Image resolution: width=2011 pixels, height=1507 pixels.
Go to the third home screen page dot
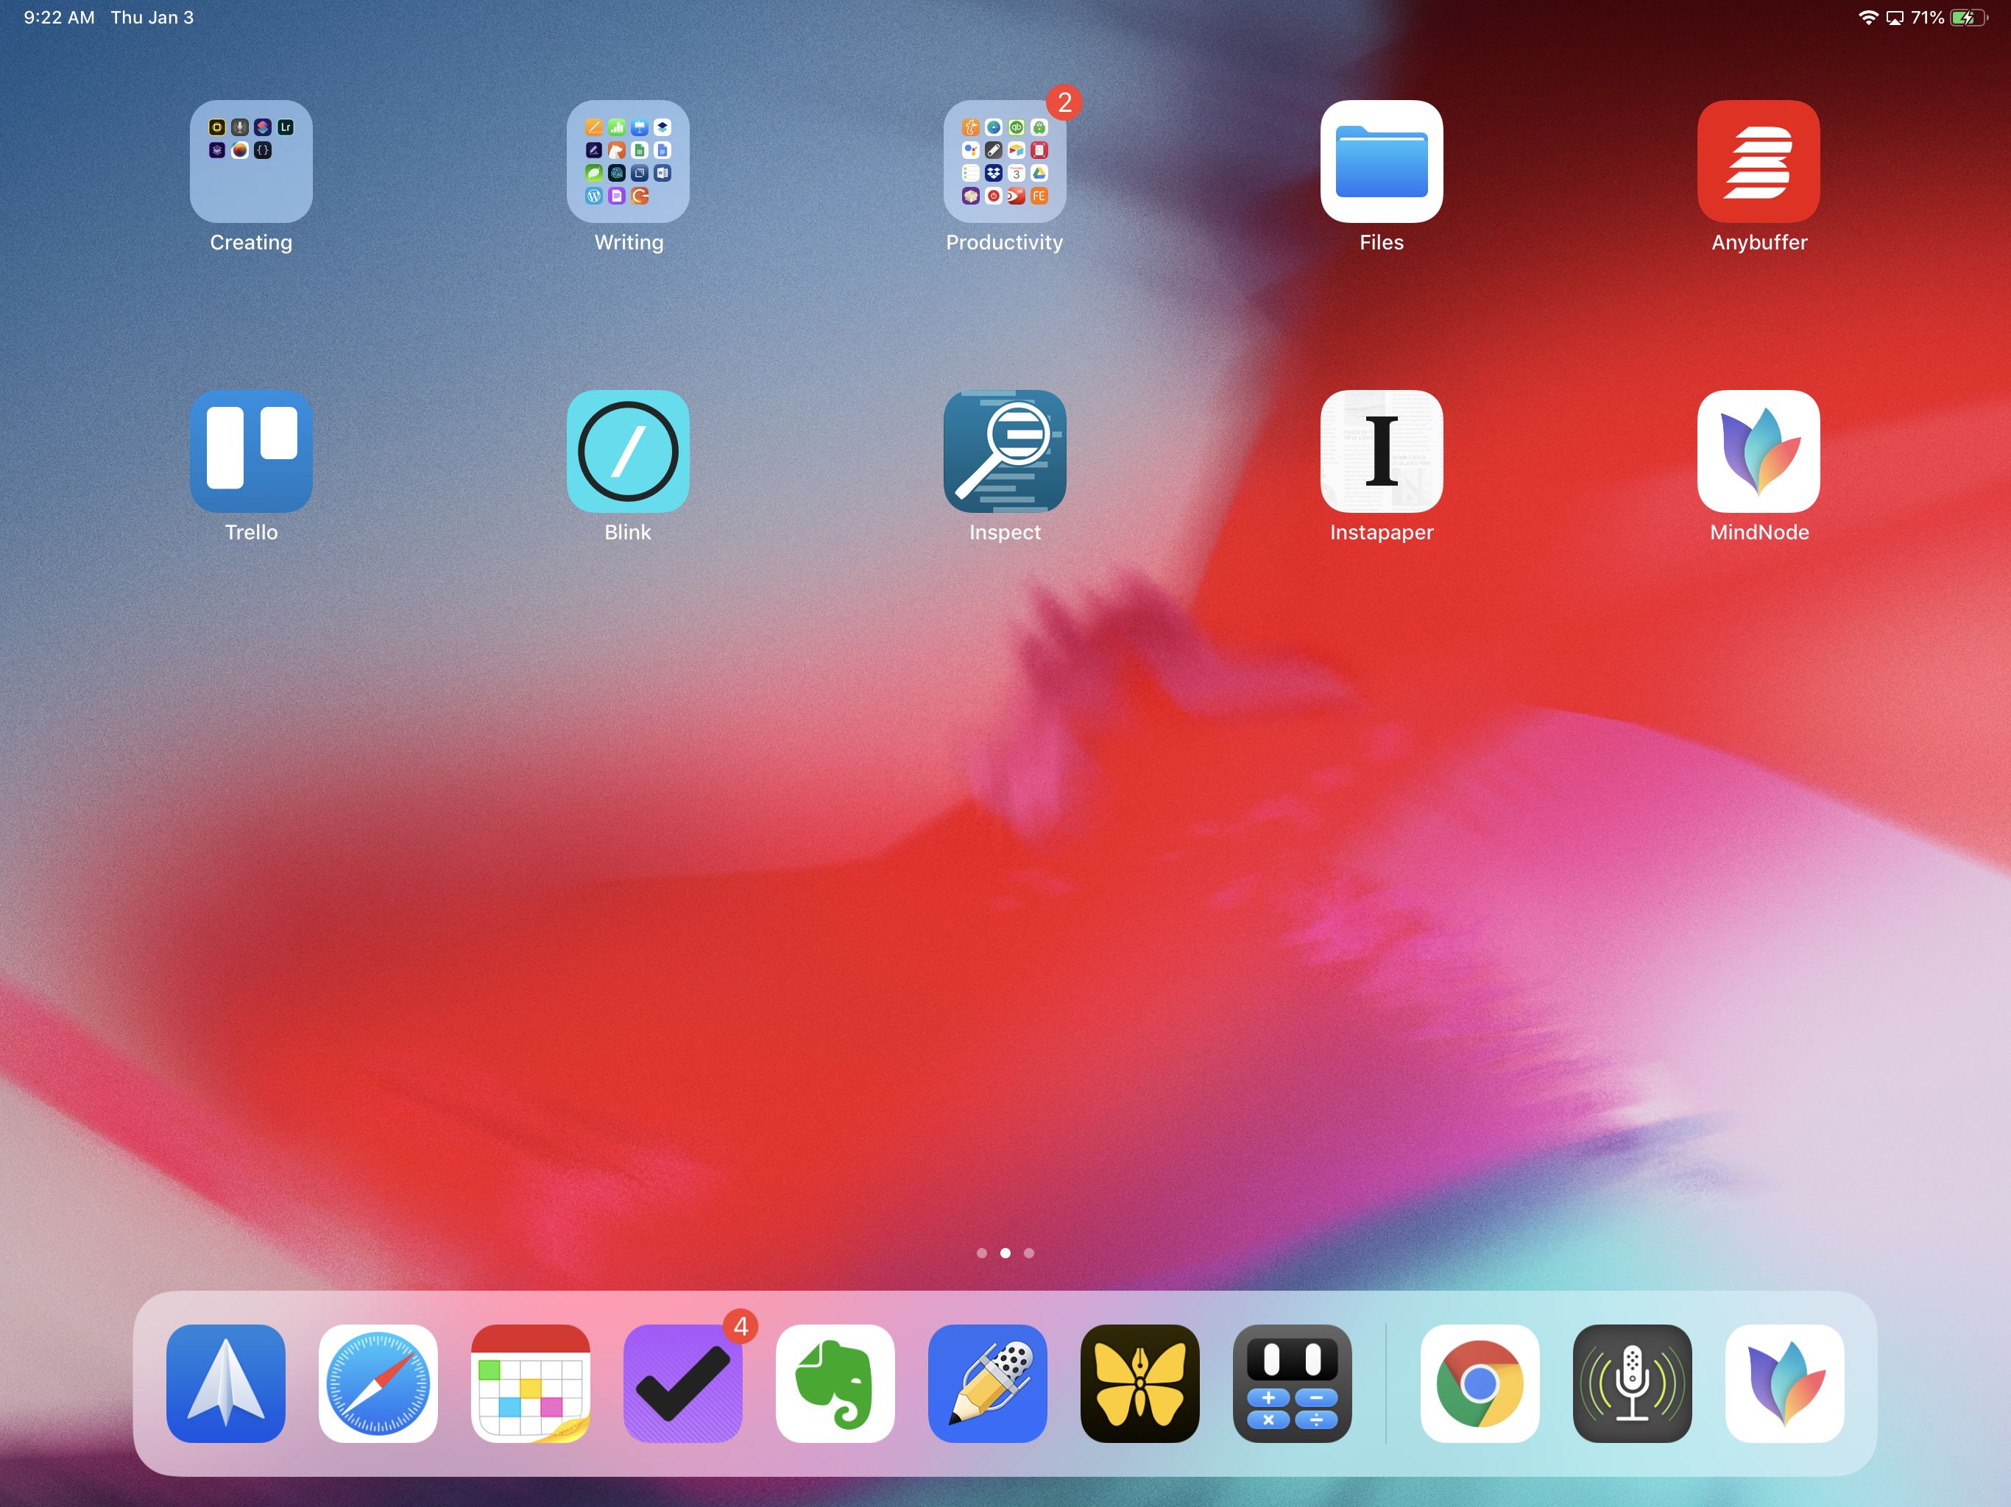click(1029, 1253)
